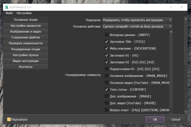Uncheck Заголовки H2 checkbox
The image size is (191, 127).
tap(107, 62)
